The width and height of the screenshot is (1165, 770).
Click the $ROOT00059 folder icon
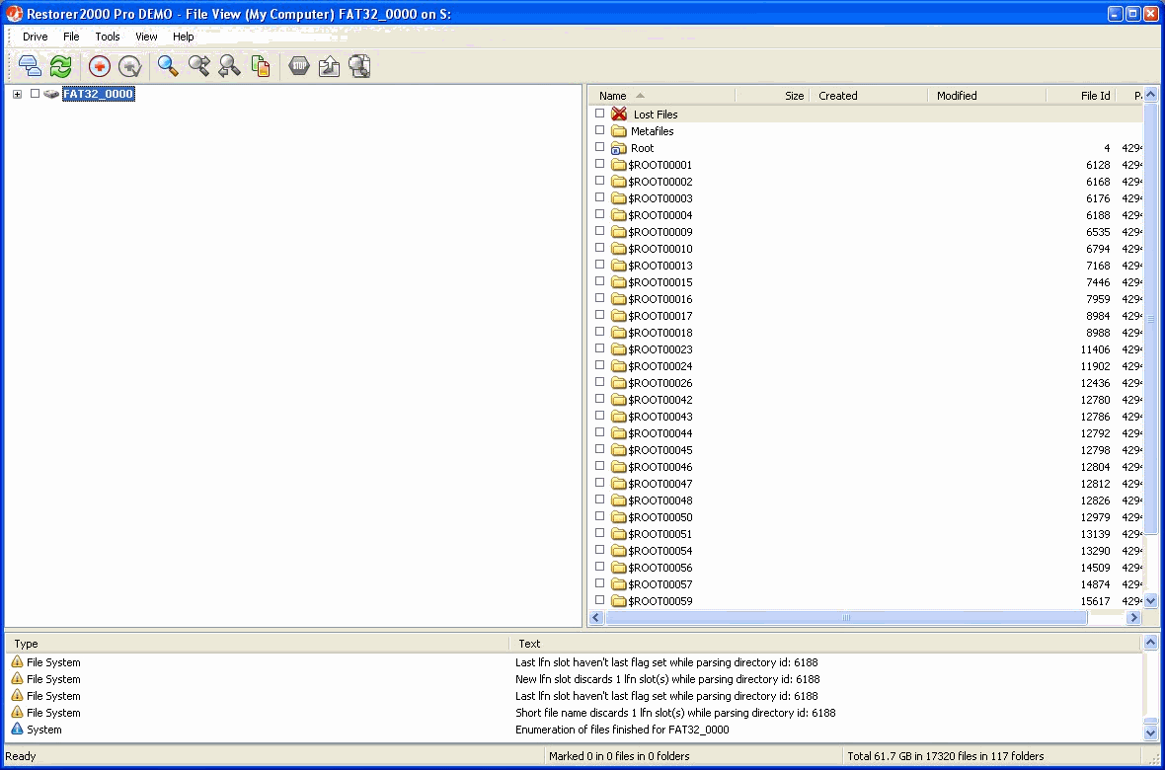619,600
